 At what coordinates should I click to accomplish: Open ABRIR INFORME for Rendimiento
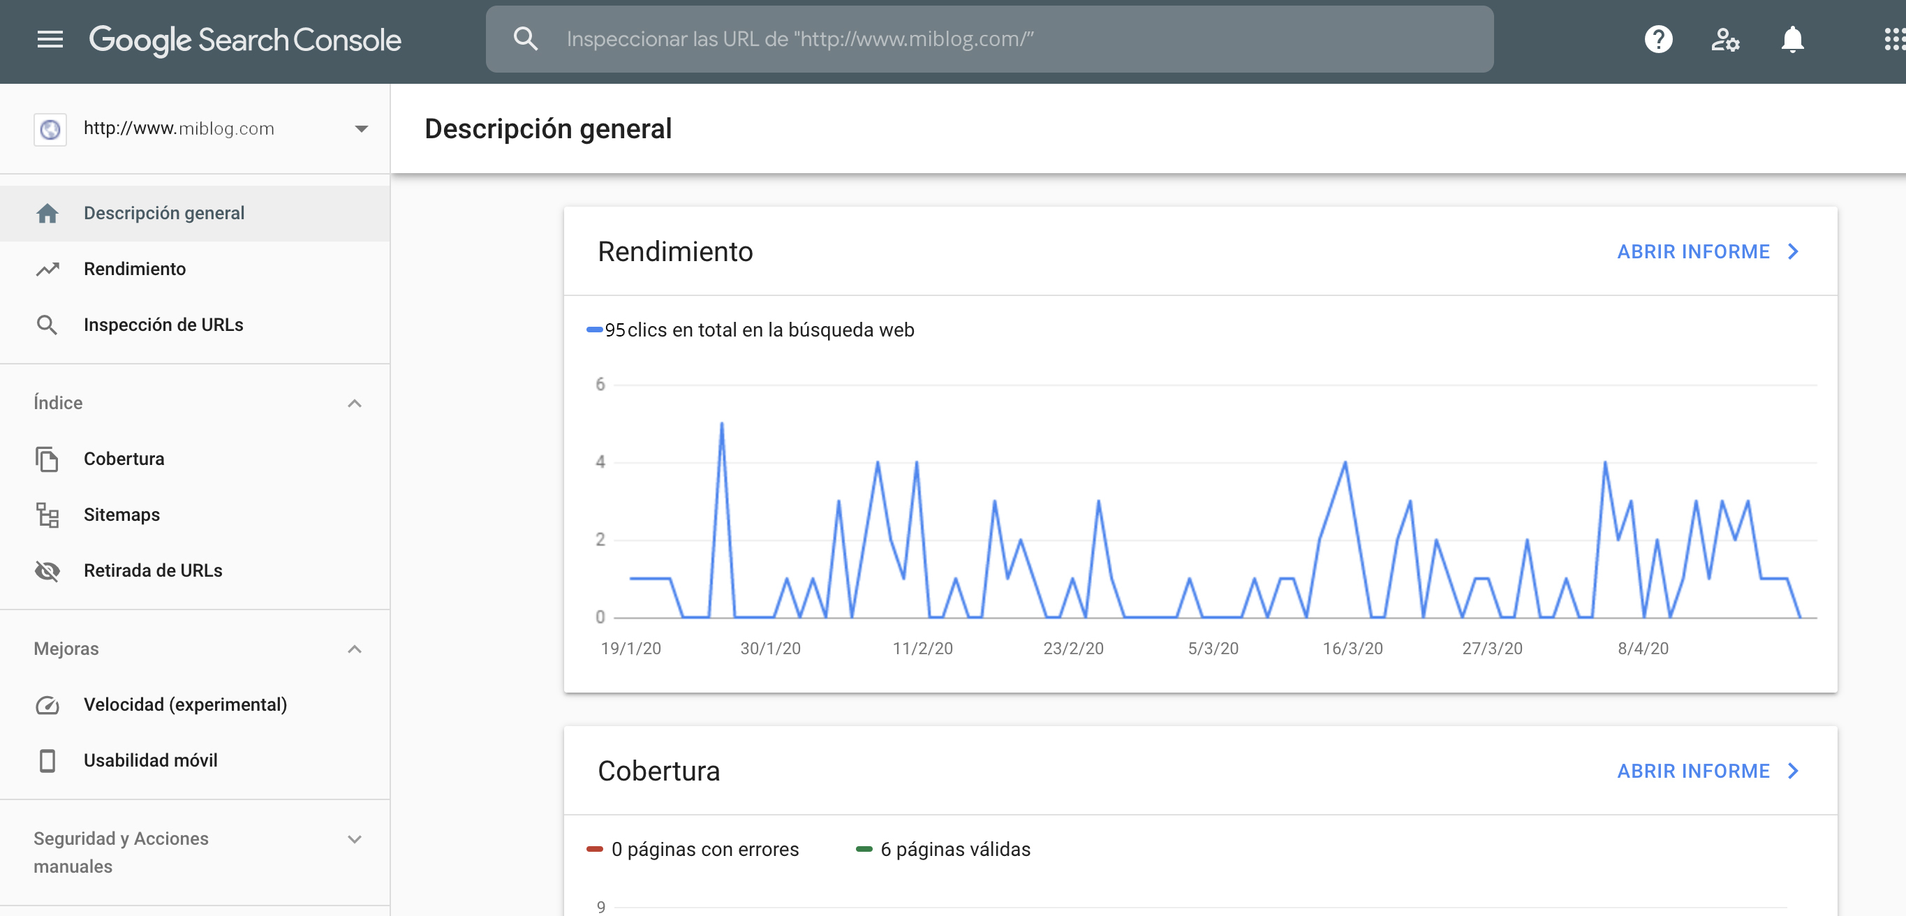point(1693,251)
